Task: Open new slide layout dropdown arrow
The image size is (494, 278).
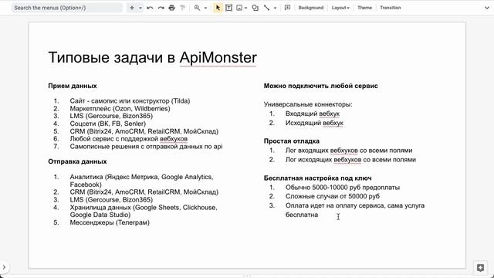Action: point(140,8)
